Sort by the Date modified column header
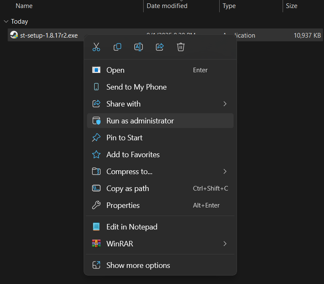The width and height of the screenshot is (324, 284). pos(167,6)
